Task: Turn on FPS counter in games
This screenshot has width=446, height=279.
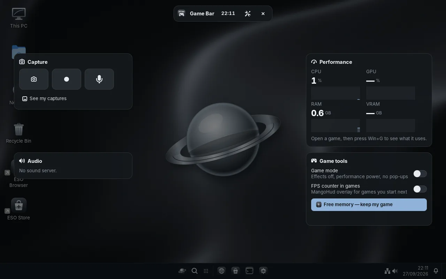Action: pyautogui.click(x=420, y=189)
